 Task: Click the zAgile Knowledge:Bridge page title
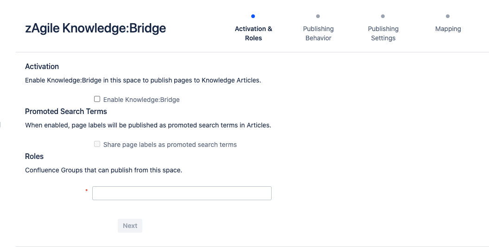pyautogui.click(x=95, y=28)
